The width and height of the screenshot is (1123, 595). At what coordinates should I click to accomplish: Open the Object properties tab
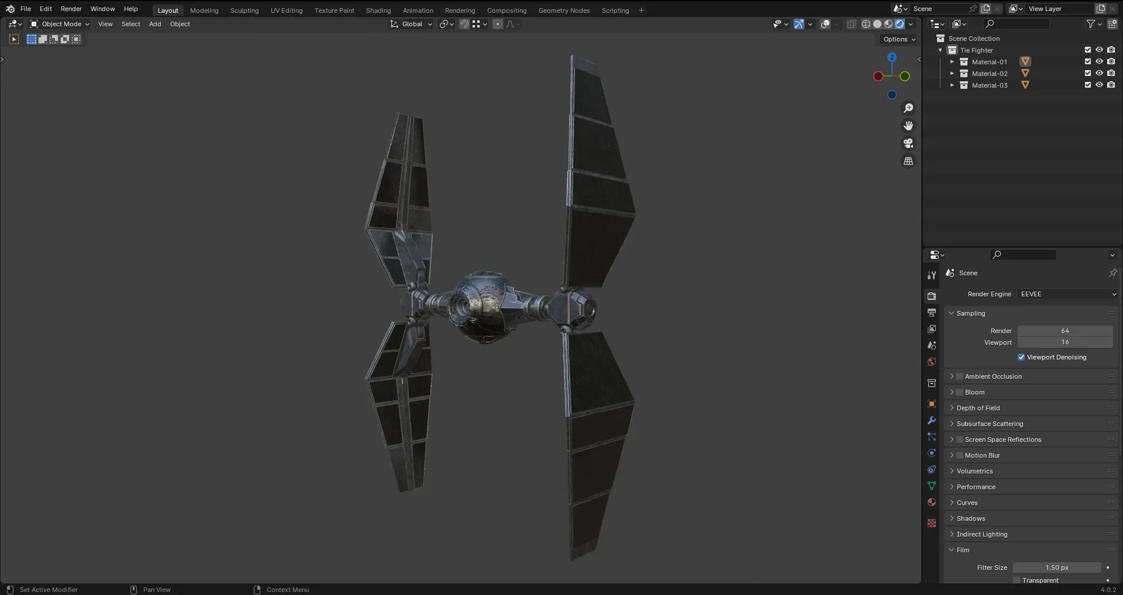point(932,404)
